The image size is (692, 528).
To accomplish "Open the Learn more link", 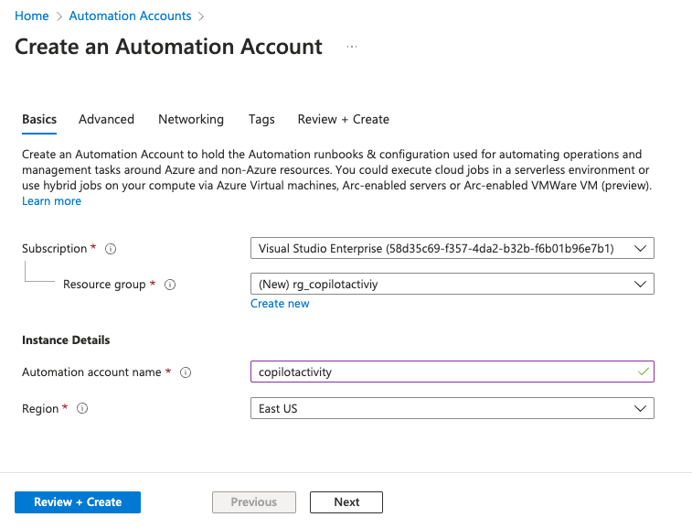I will 51,201.
